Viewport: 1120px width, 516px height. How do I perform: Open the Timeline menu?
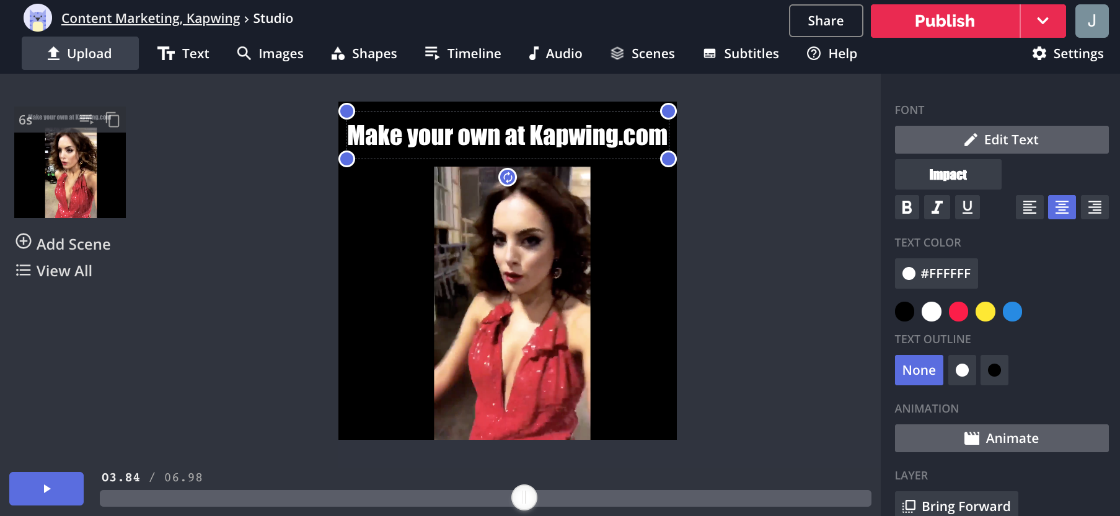[463, 54]
